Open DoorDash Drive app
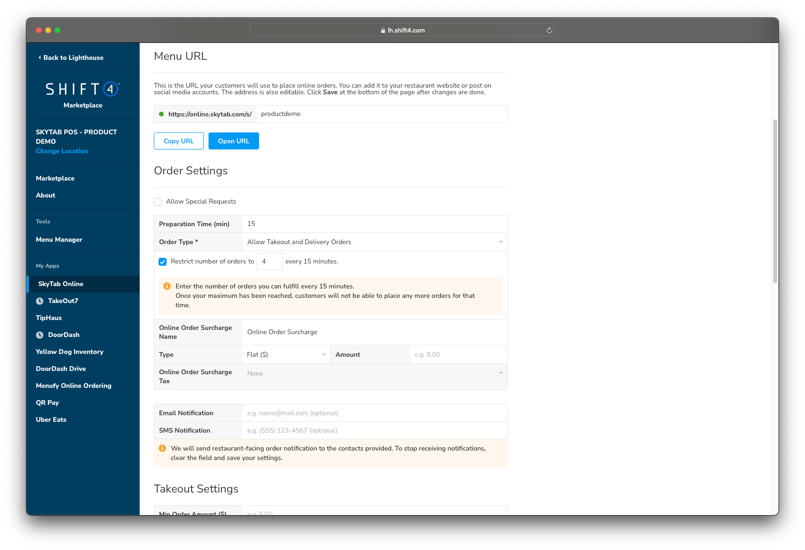The width and height of the screenshot is (805, 550). [61, 369]
